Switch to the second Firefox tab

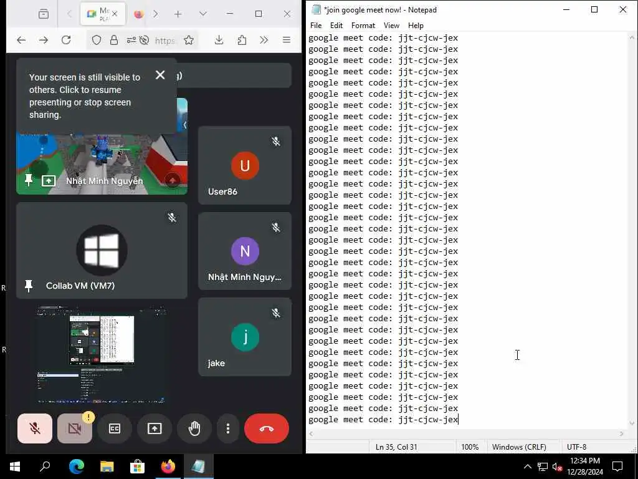pyautogui.click(x=139, y=14)
